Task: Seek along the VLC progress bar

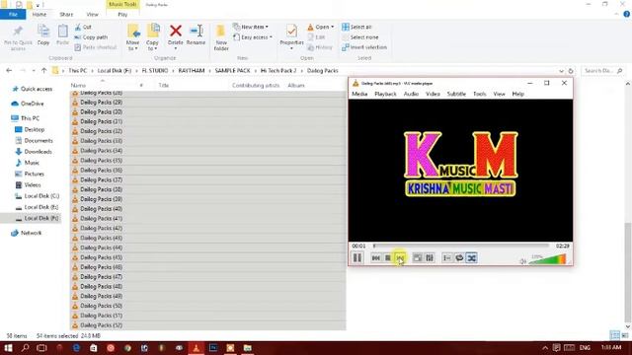Action: click(461, 246)
